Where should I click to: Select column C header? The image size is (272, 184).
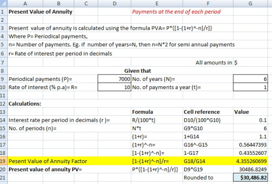tap(86, 3)
